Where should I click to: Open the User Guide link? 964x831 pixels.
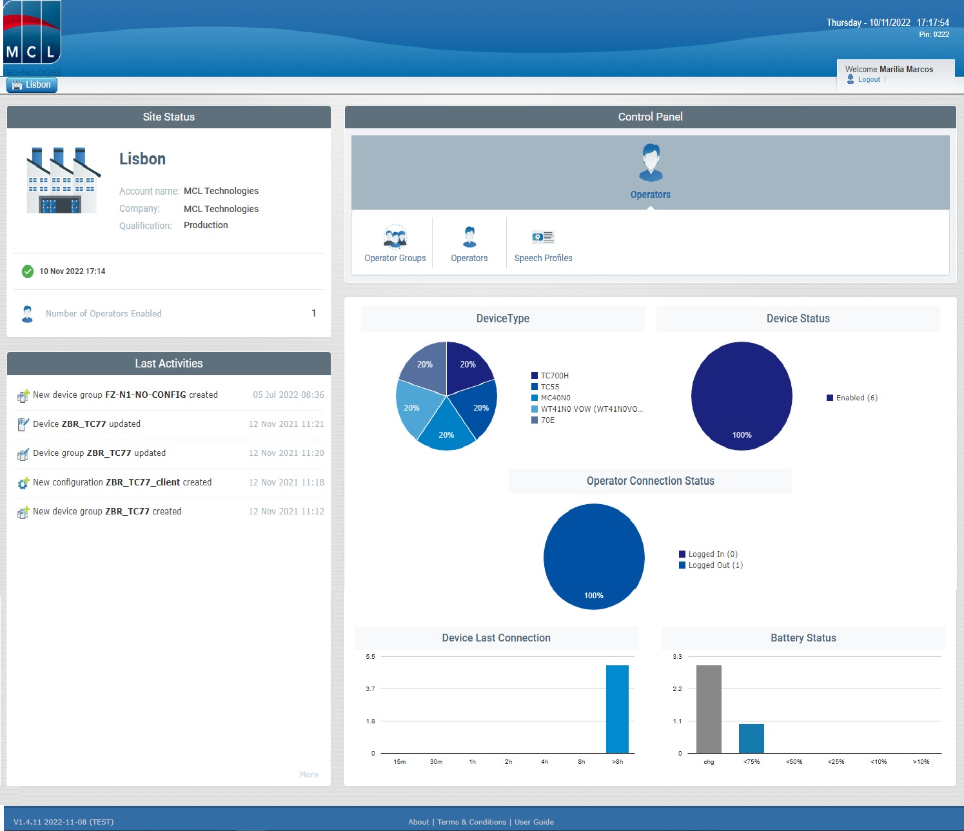pos(535,822)
